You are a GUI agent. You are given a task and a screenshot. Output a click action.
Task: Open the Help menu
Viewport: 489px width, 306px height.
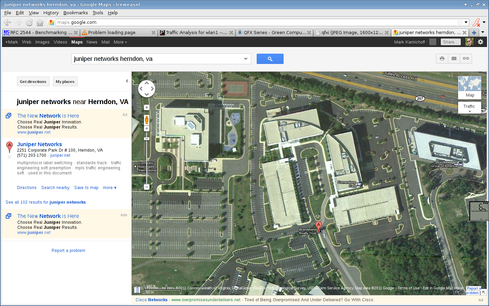tap(113, 13)
